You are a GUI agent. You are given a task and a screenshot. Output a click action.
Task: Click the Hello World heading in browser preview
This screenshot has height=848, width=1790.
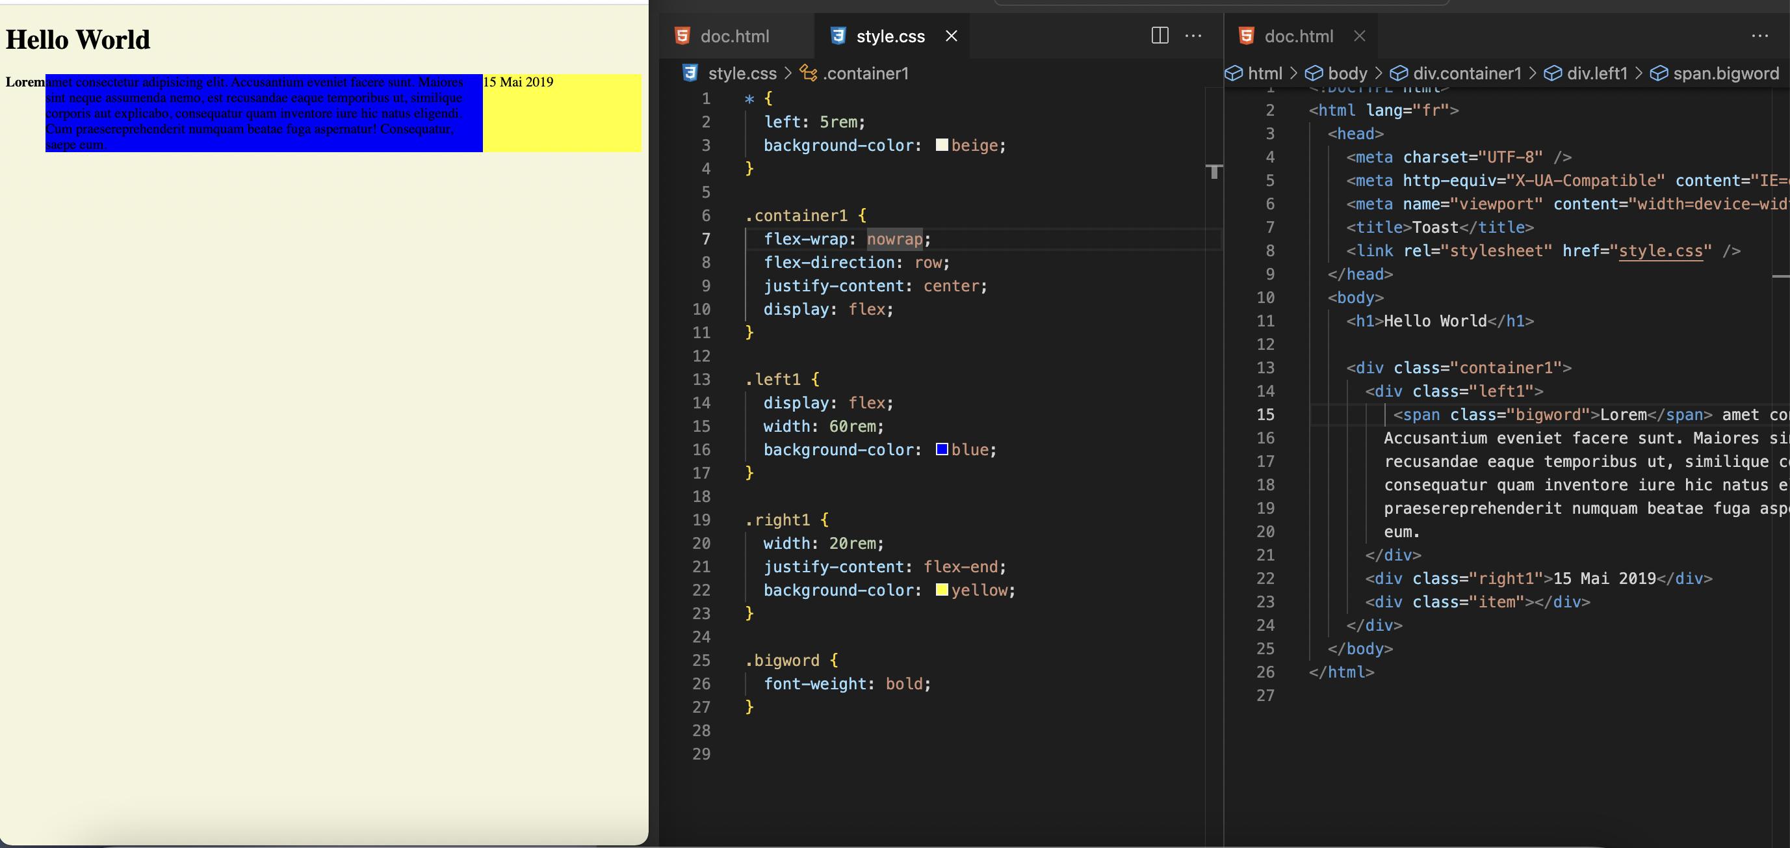point(78,40)
